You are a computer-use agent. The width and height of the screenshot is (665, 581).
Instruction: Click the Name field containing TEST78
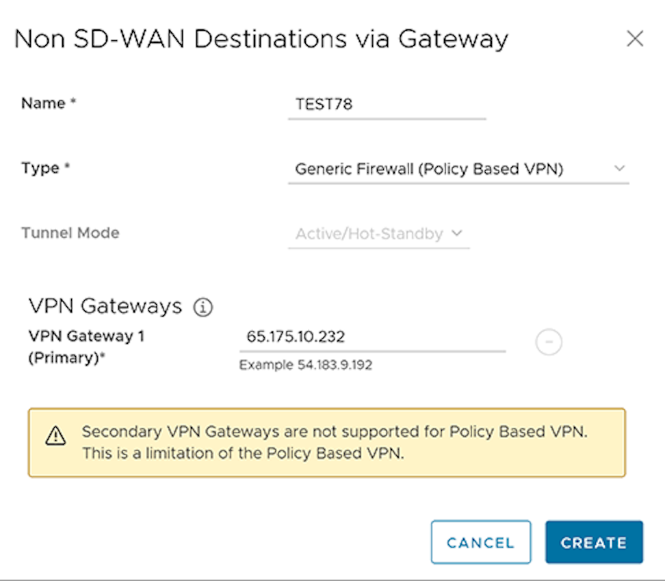[387, 105]
